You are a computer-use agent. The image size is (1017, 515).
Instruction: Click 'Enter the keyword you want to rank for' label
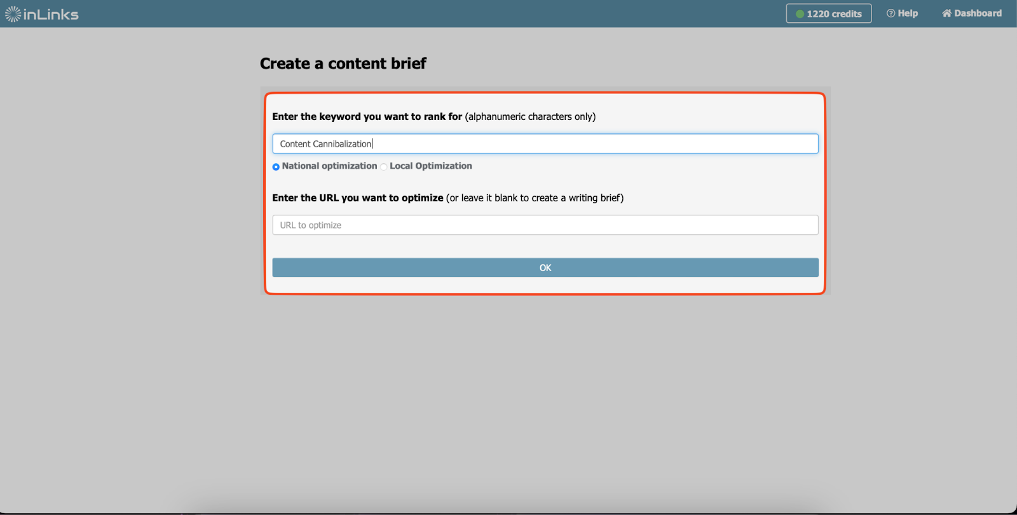pyautogui.click(x=367, y=117)
